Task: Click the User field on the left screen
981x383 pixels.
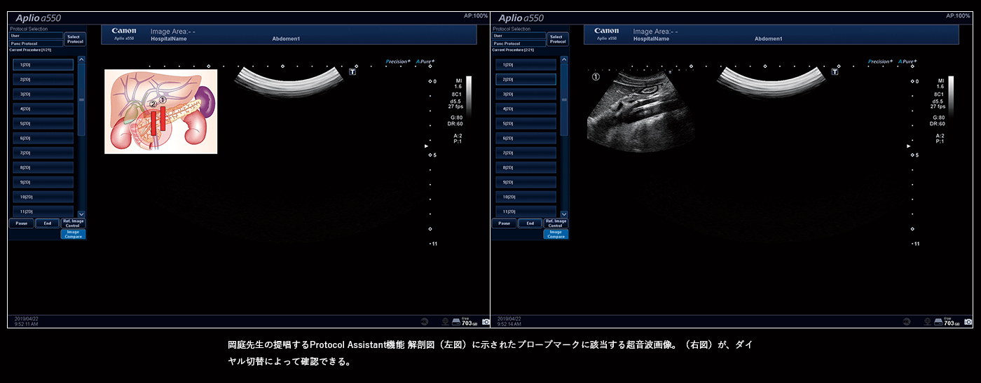Action: coord(36,35)
